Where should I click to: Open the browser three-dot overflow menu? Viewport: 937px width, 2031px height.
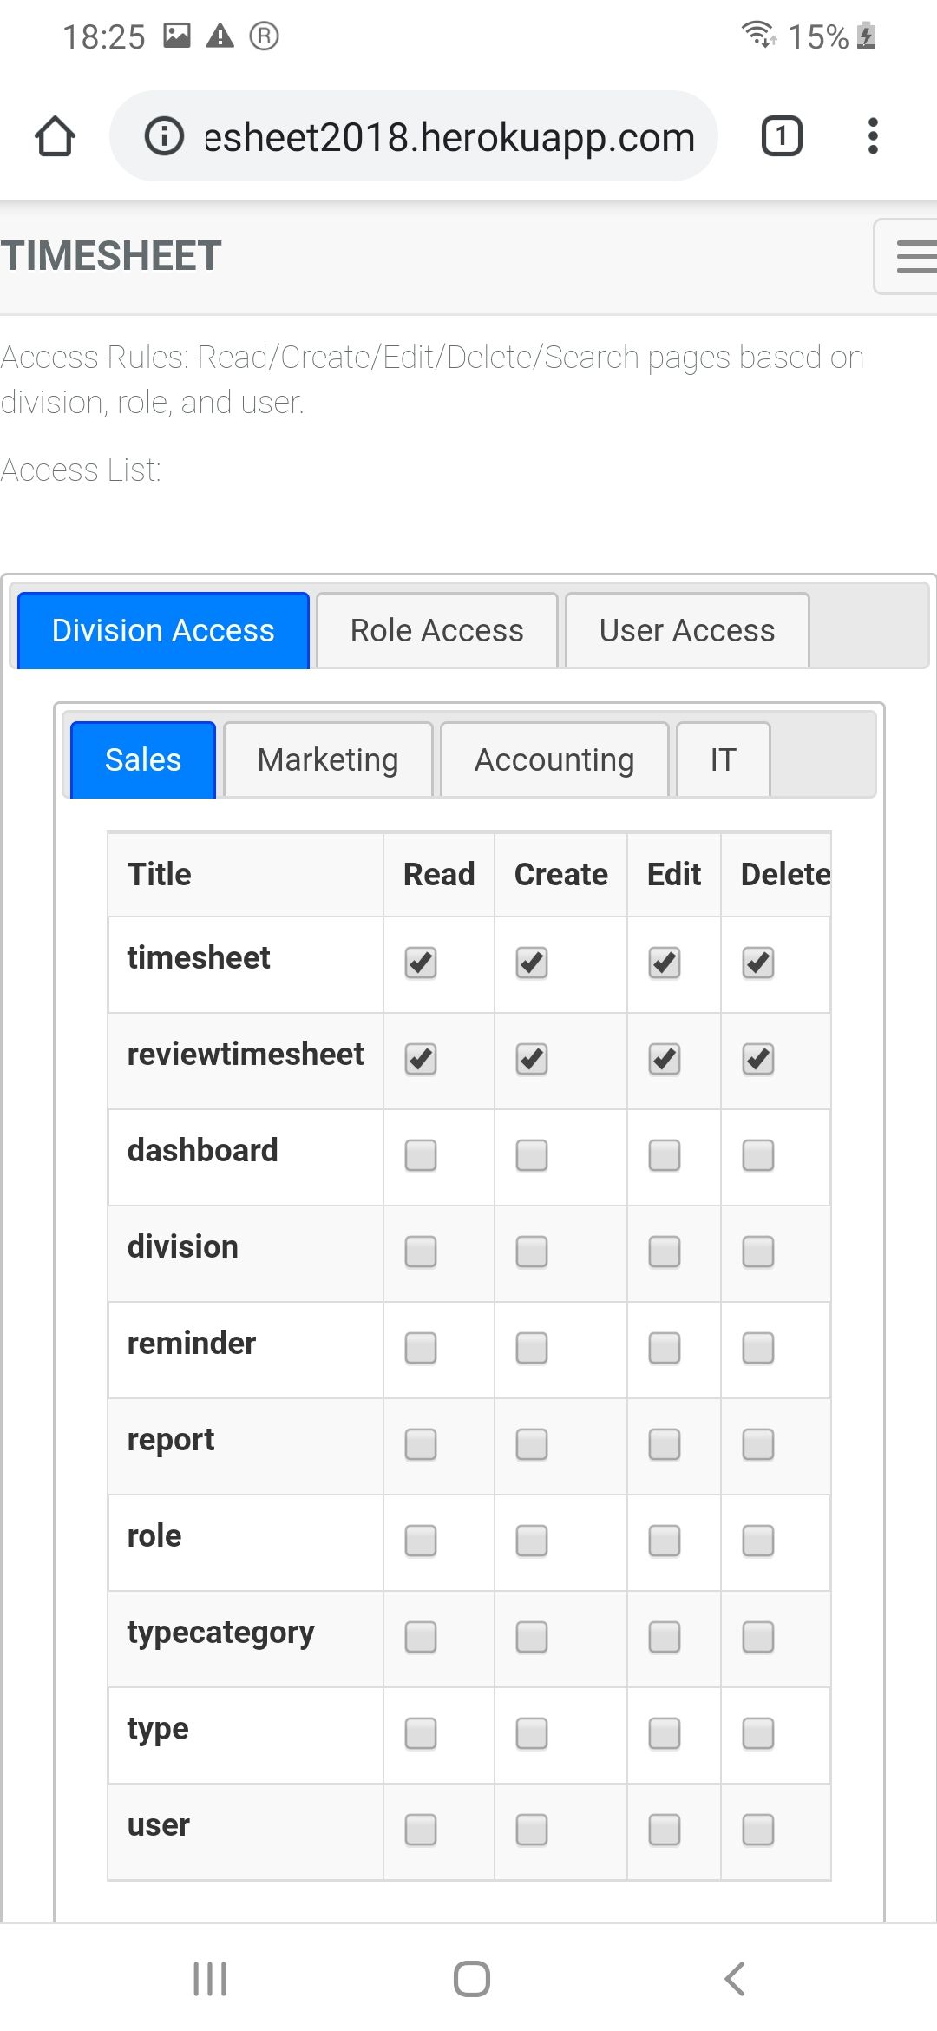point(873,136)
